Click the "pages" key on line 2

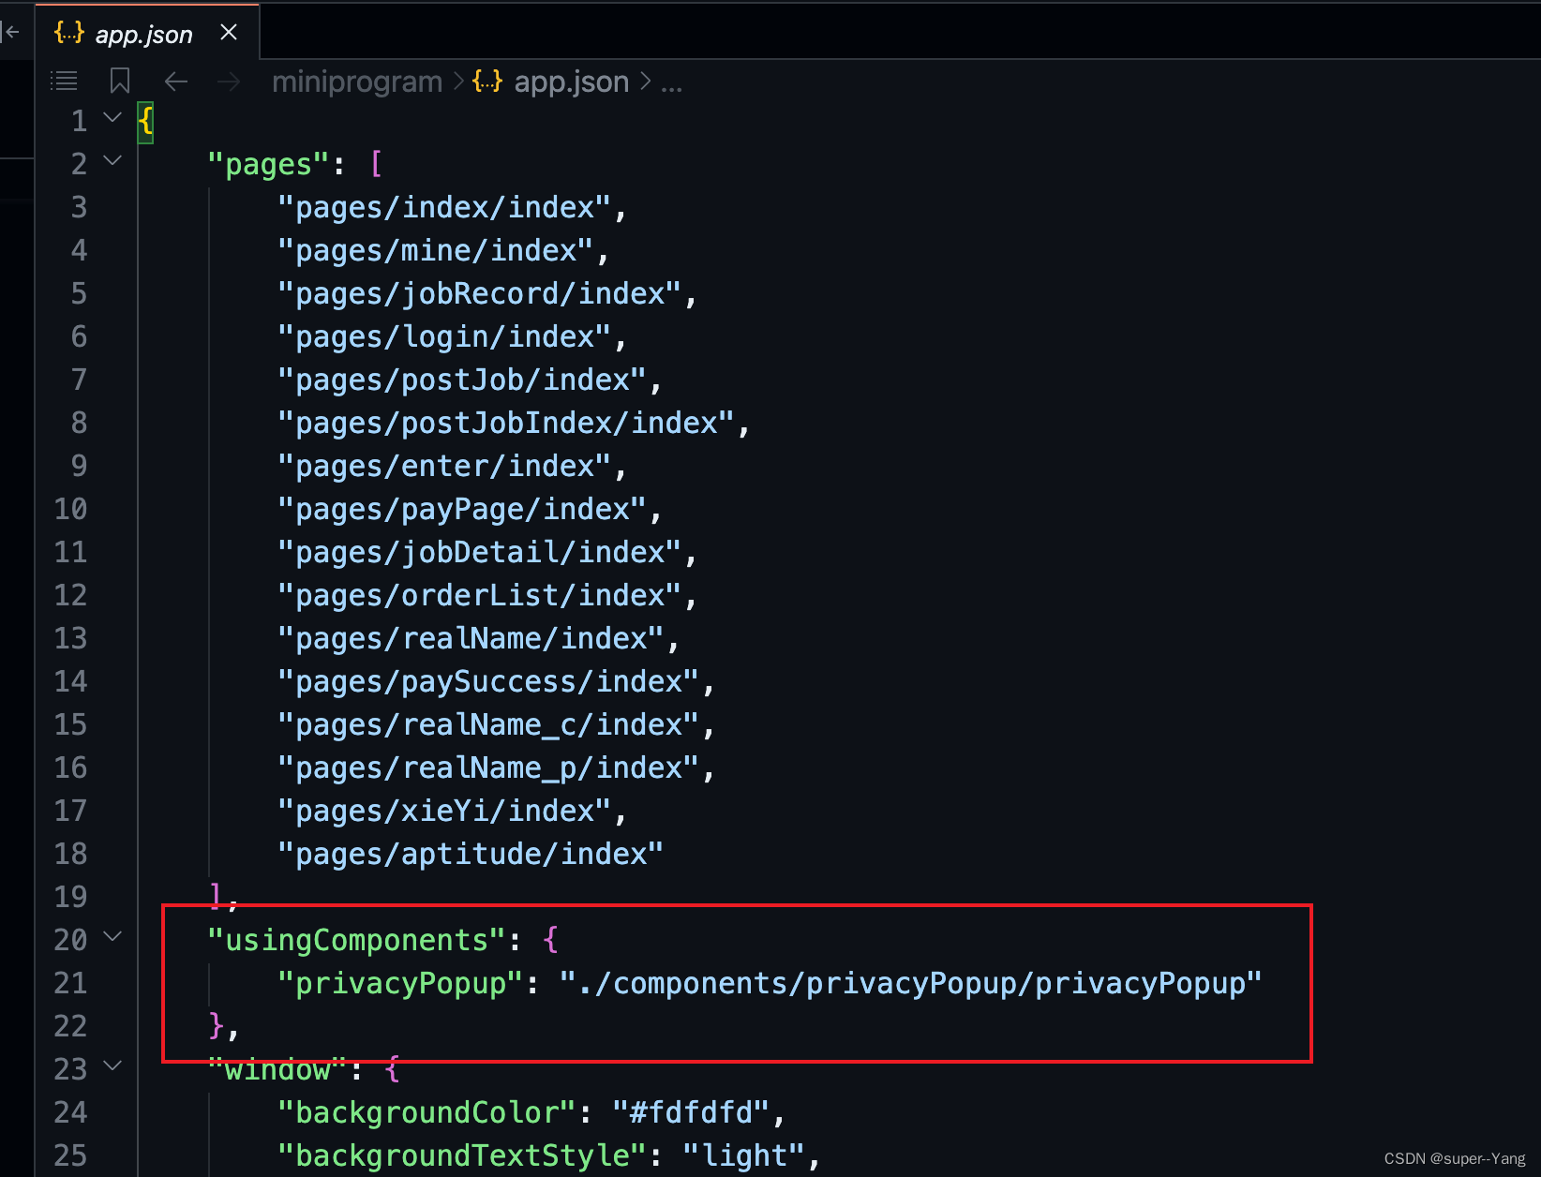(x=269, y=165)
